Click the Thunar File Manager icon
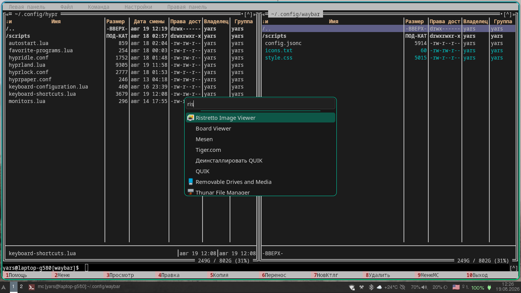 pyautogui.click(x=191, y=192)
